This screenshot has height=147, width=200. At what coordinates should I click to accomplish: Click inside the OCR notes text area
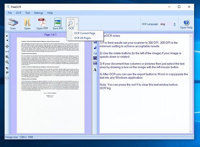tap(144, 84)
